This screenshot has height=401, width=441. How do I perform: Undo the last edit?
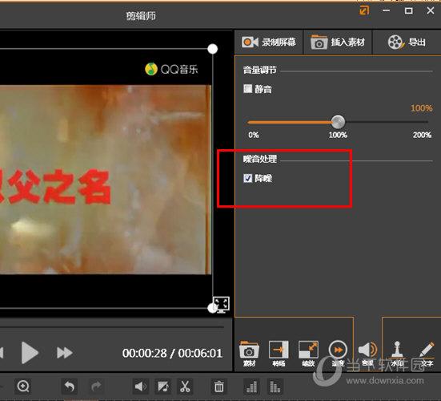point(69,387)
